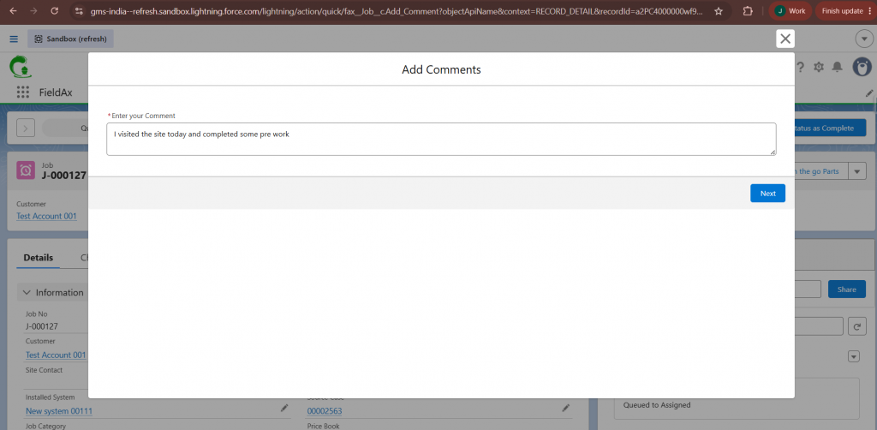Edit the Installed System field pencil
Screen dimensions: 877x430
pos(284,409)
